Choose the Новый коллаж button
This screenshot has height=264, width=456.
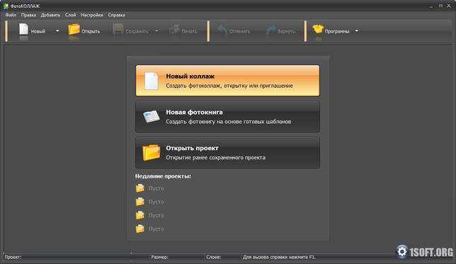coord(227,81)
